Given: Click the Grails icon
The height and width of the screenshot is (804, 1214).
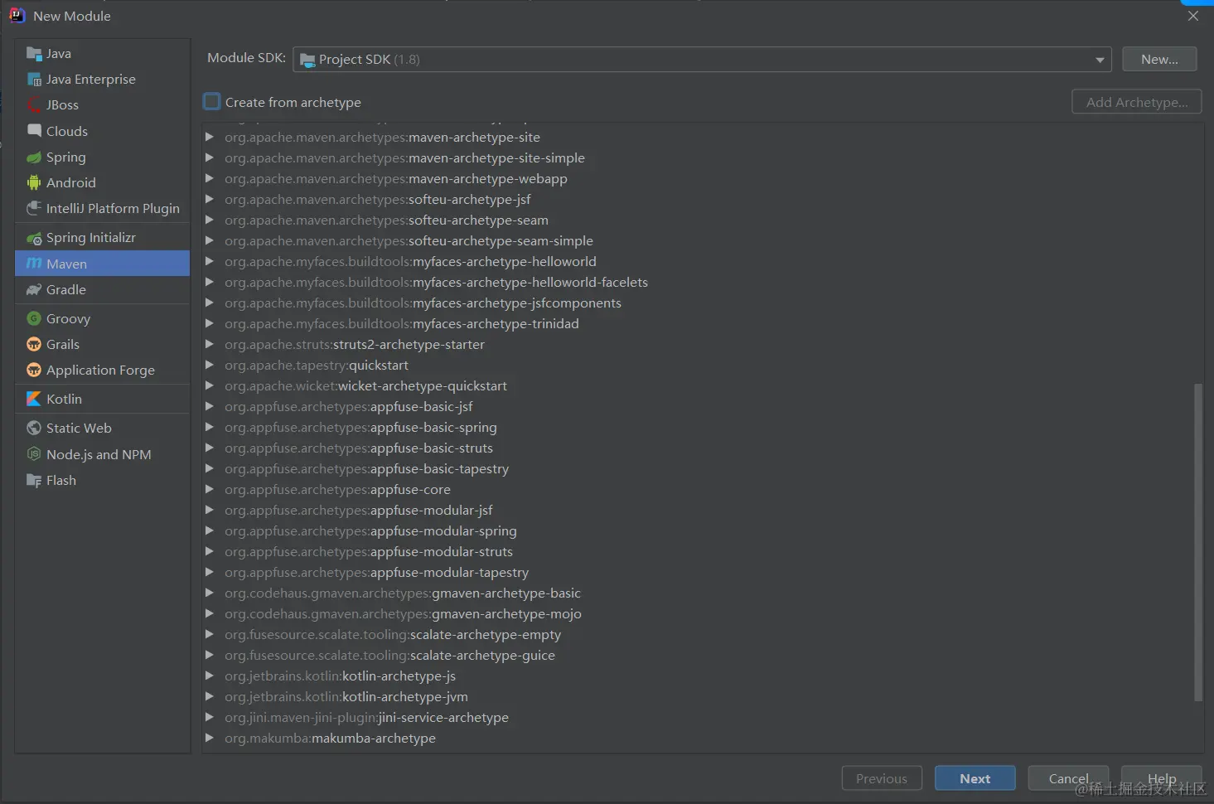Looking at the screenshot, I should coord(34,345).
